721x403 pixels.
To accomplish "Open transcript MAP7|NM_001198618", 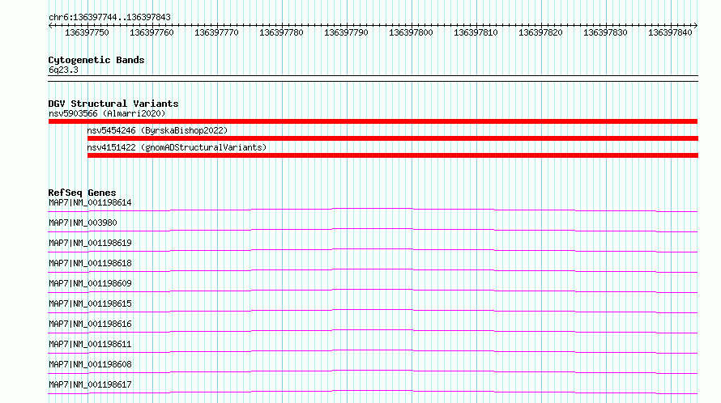I will [x=90, y=263].
